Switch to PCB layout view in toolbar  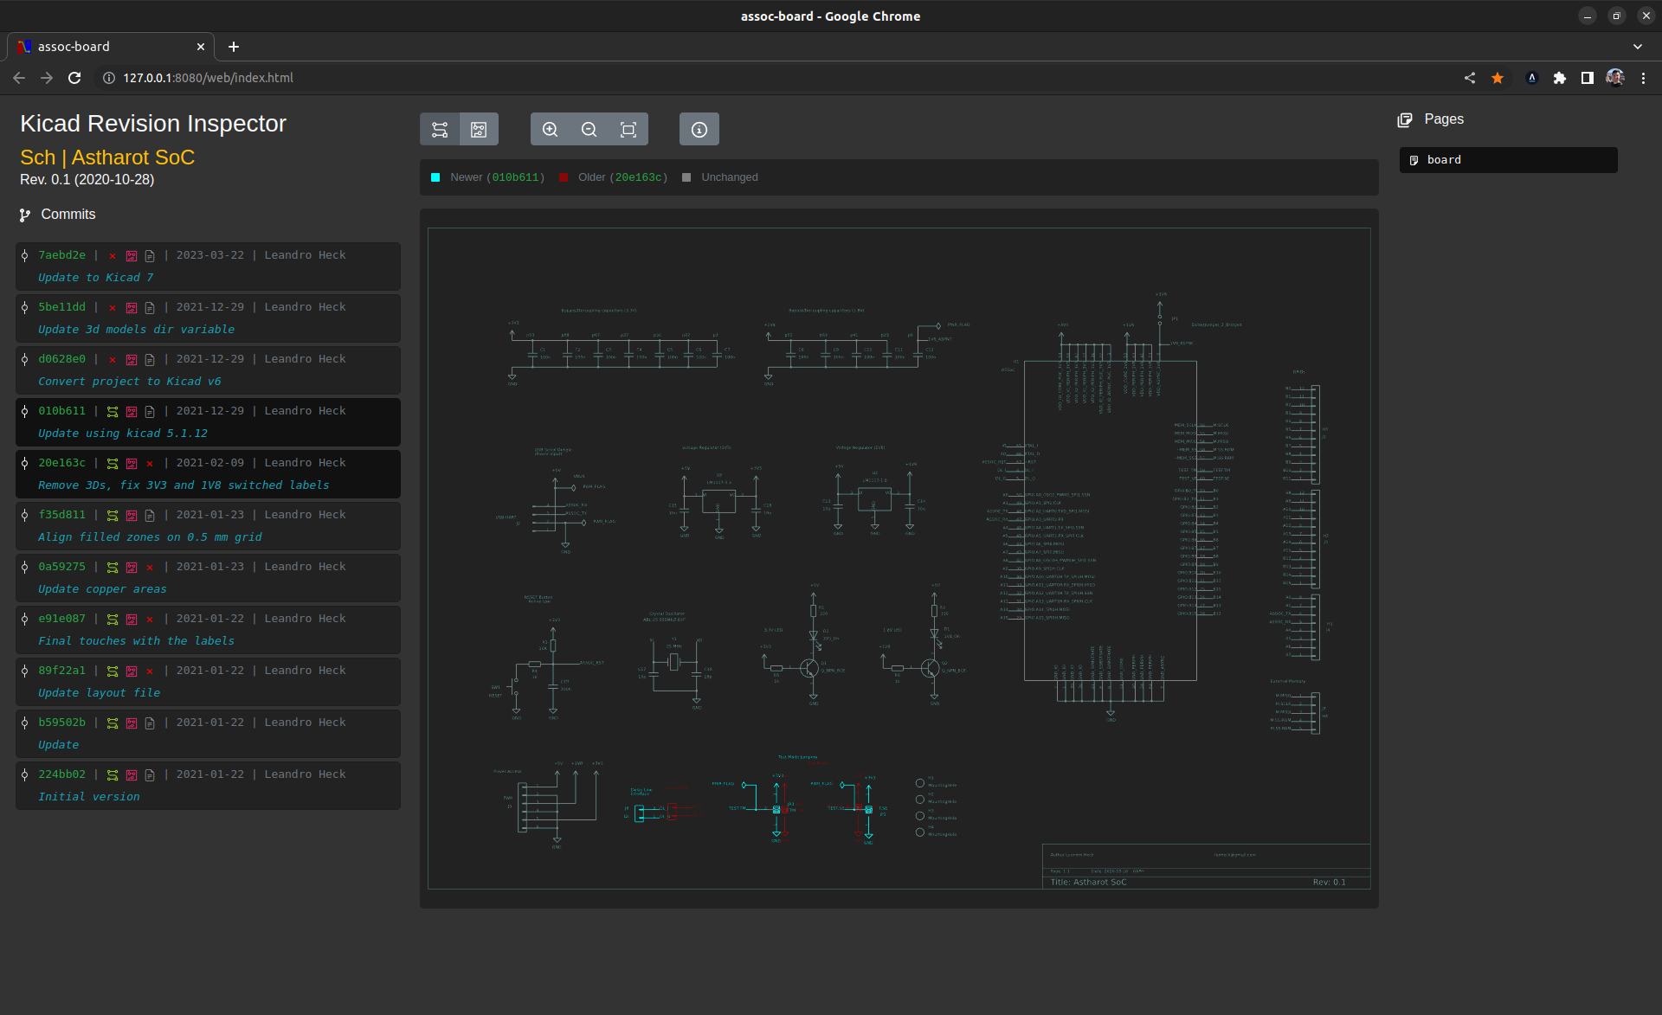coord(479,130)
